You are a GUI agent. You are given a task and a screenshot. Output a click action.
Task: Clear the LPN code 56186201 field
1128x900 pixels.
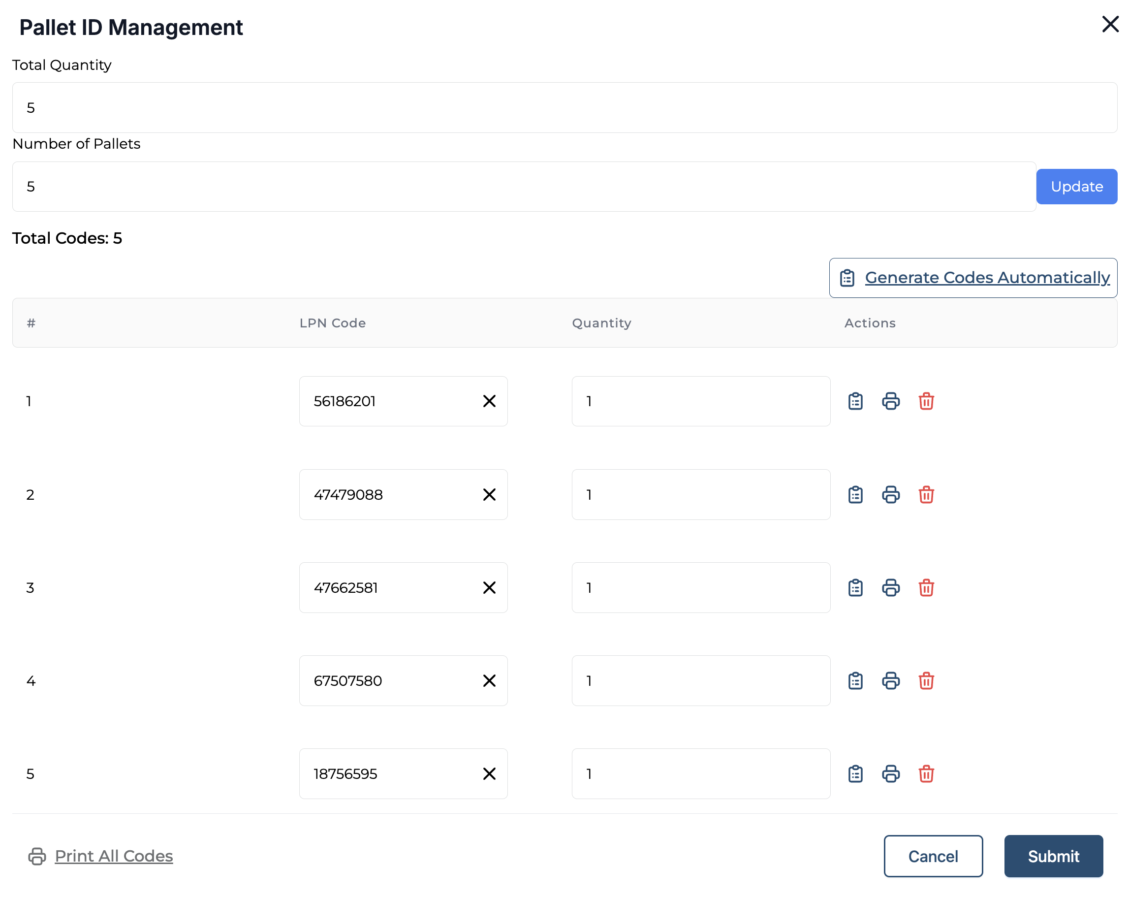[x=489, y=401]
